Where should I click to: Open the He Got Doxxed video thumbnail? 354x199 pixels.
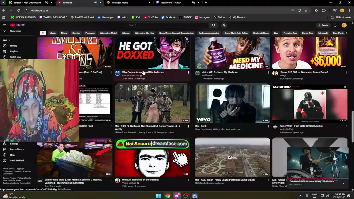click(152, 53)
